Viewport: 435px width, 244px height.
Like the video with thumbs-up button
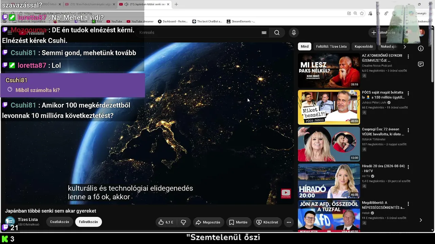click(x=166, y=222)
